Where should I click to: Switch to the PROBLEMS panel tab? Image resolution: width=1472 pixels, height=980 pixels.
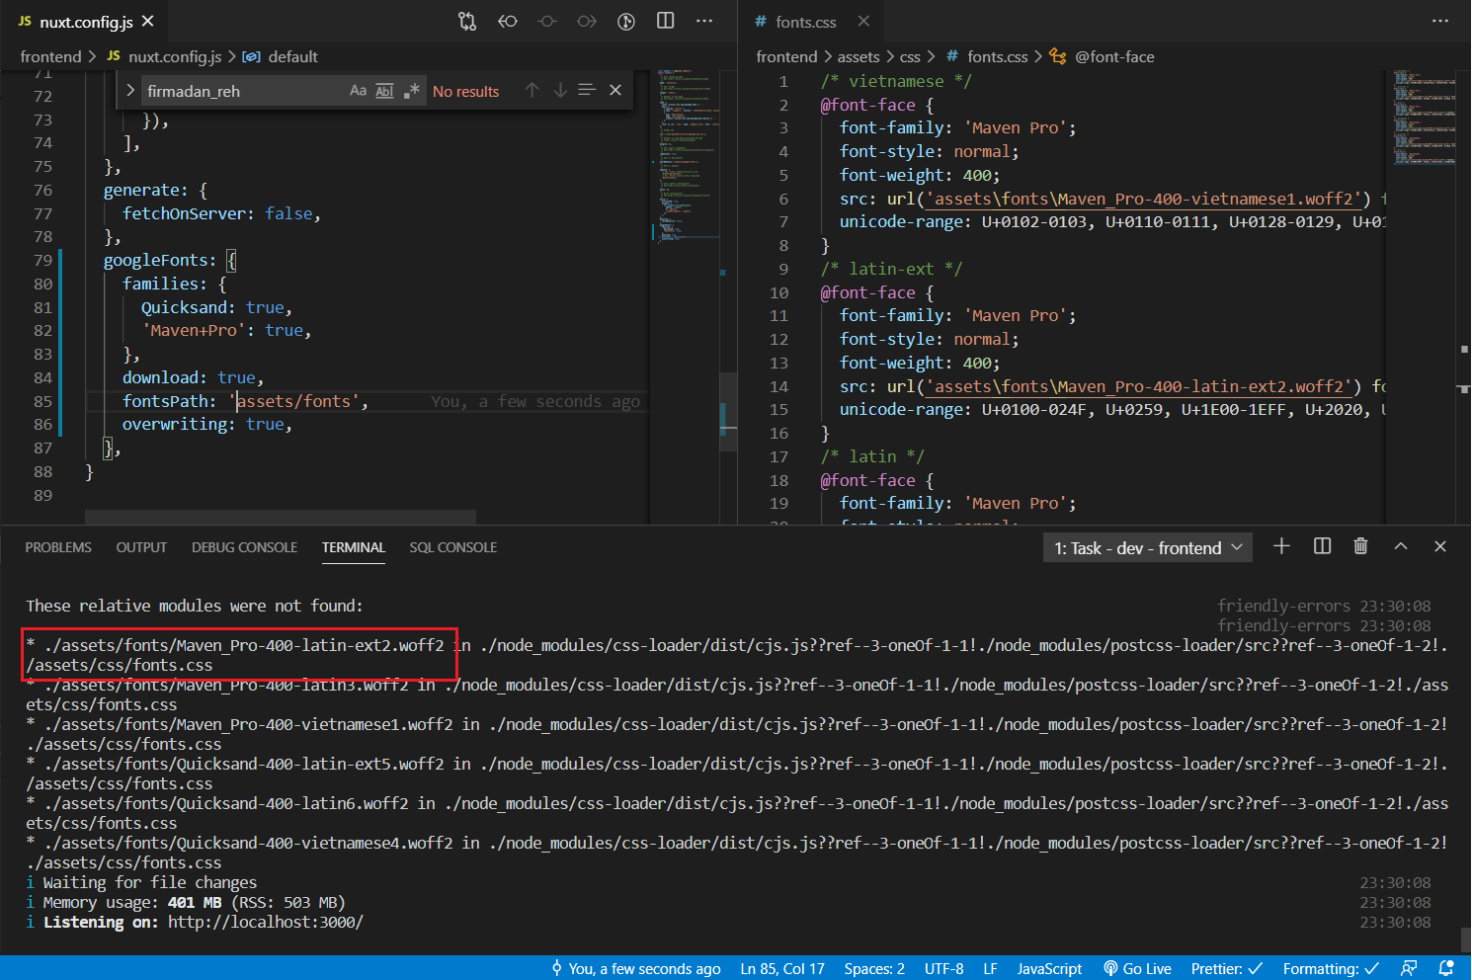[x=58, y=547]
